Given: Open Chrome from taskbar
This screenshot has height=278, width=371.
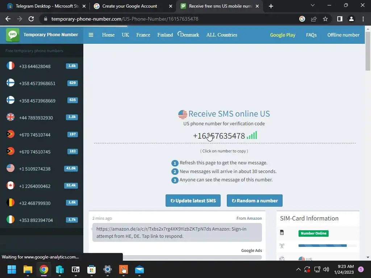Looking at the screenshot, I should [44, 269].
